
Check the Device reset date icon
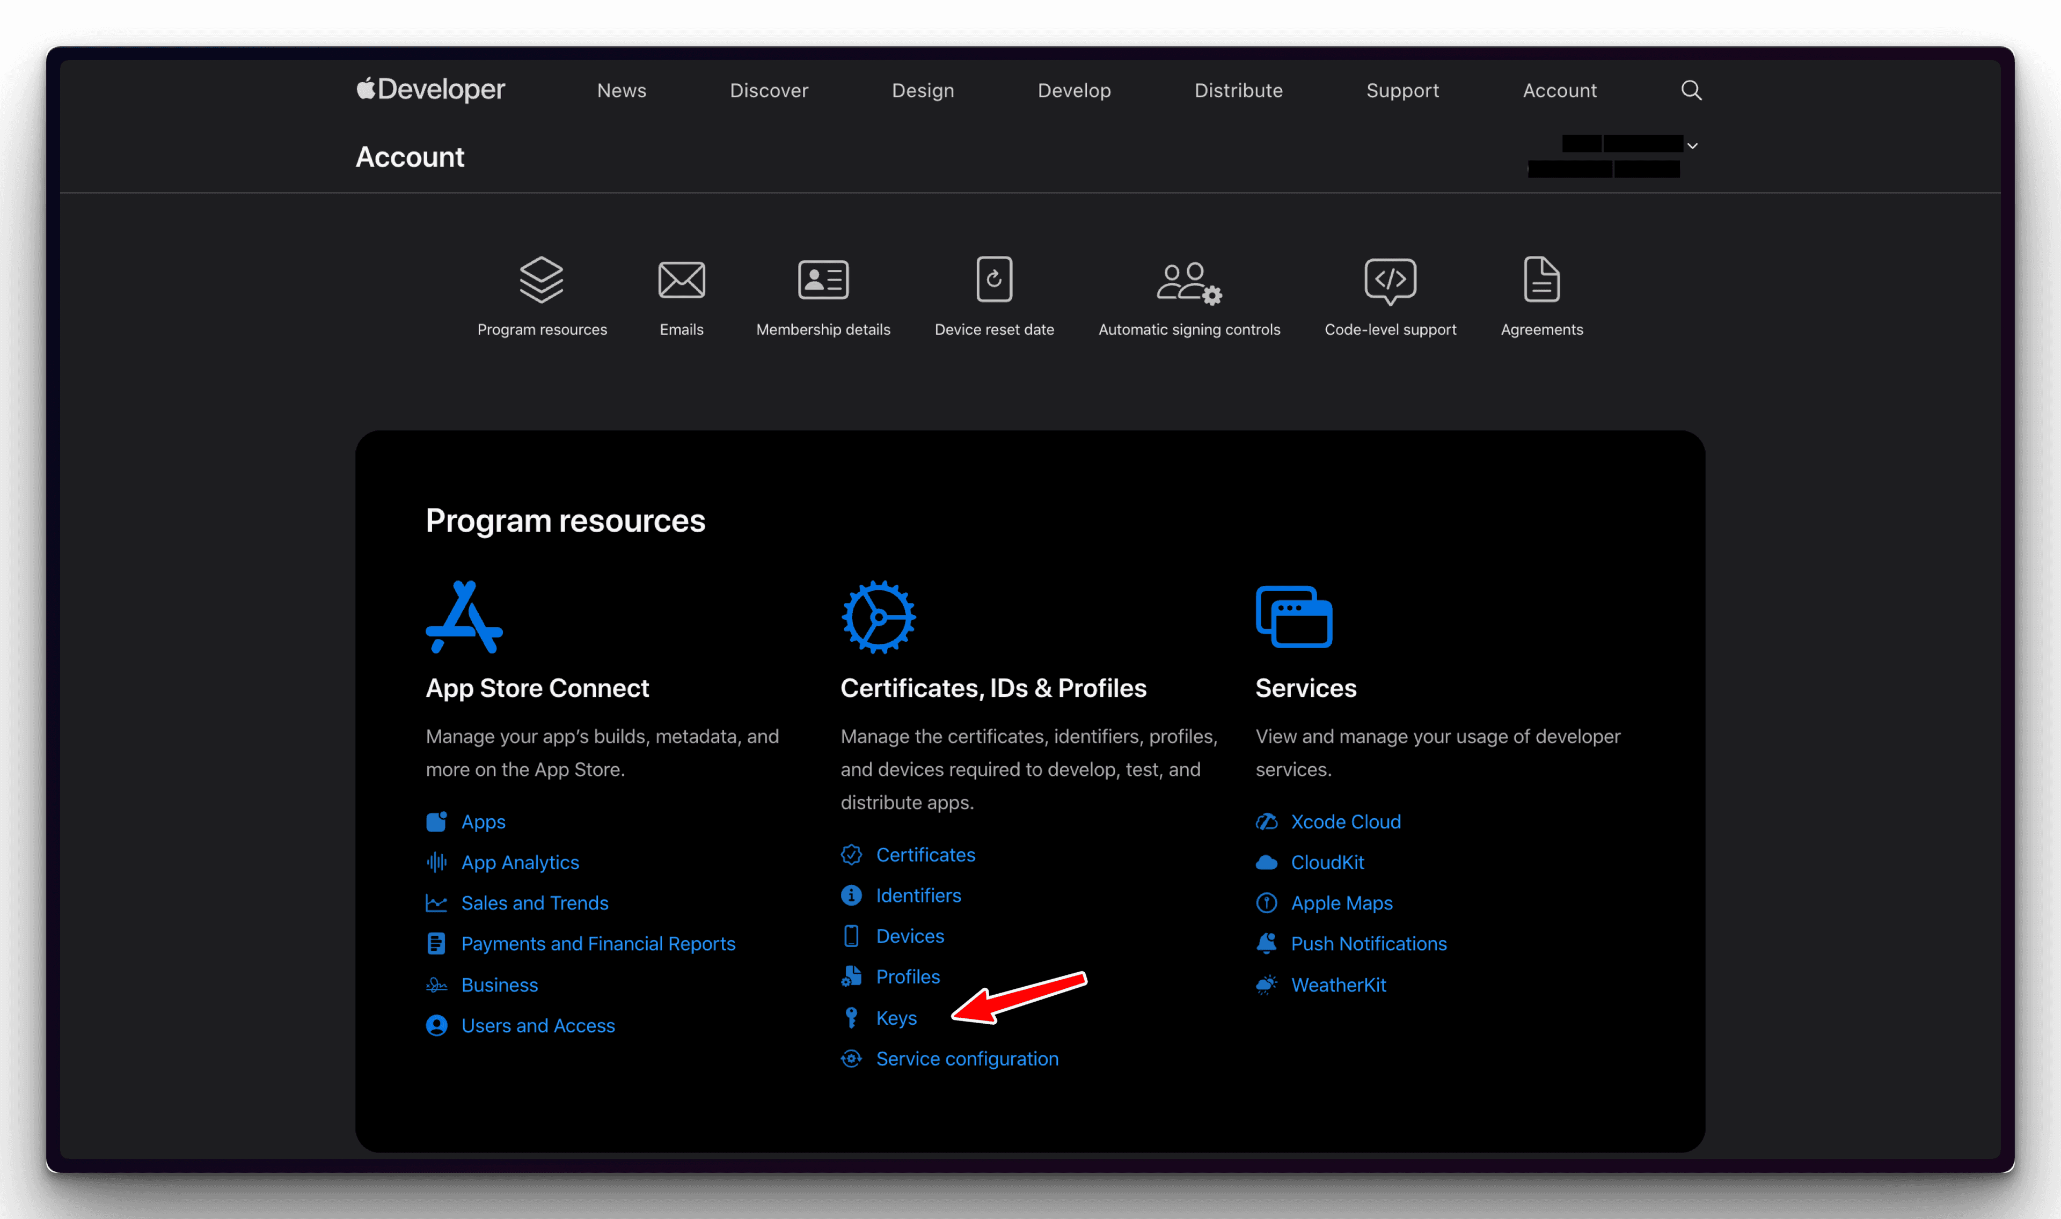pos(994,280)
